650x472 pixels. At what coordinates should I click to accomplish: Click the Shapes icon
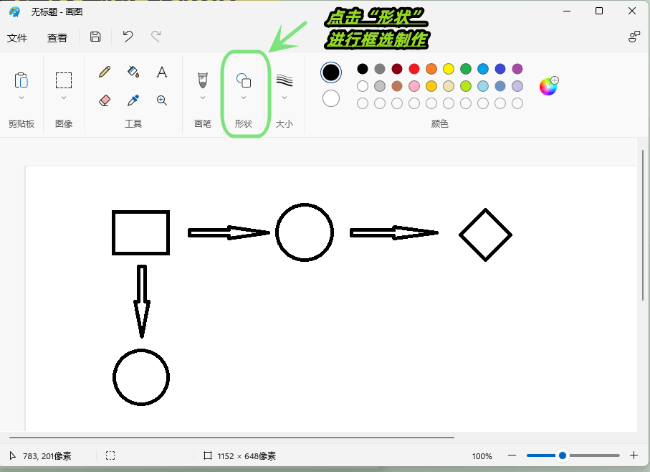click(244, 80)
